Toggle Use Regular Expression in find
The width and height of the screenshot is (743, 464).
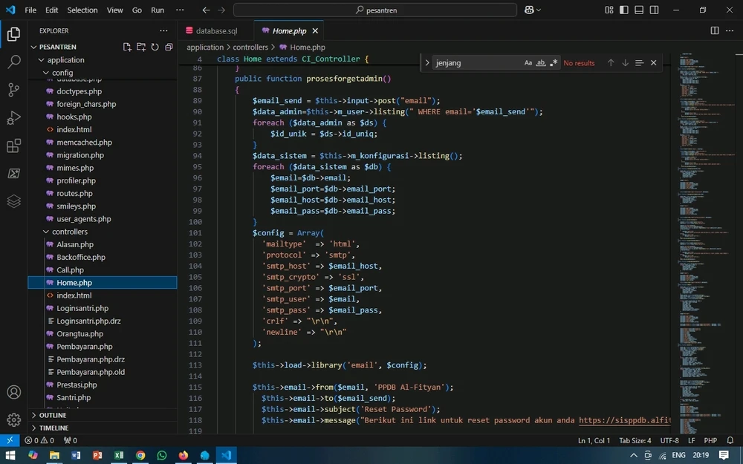click(x=554, y=63)
